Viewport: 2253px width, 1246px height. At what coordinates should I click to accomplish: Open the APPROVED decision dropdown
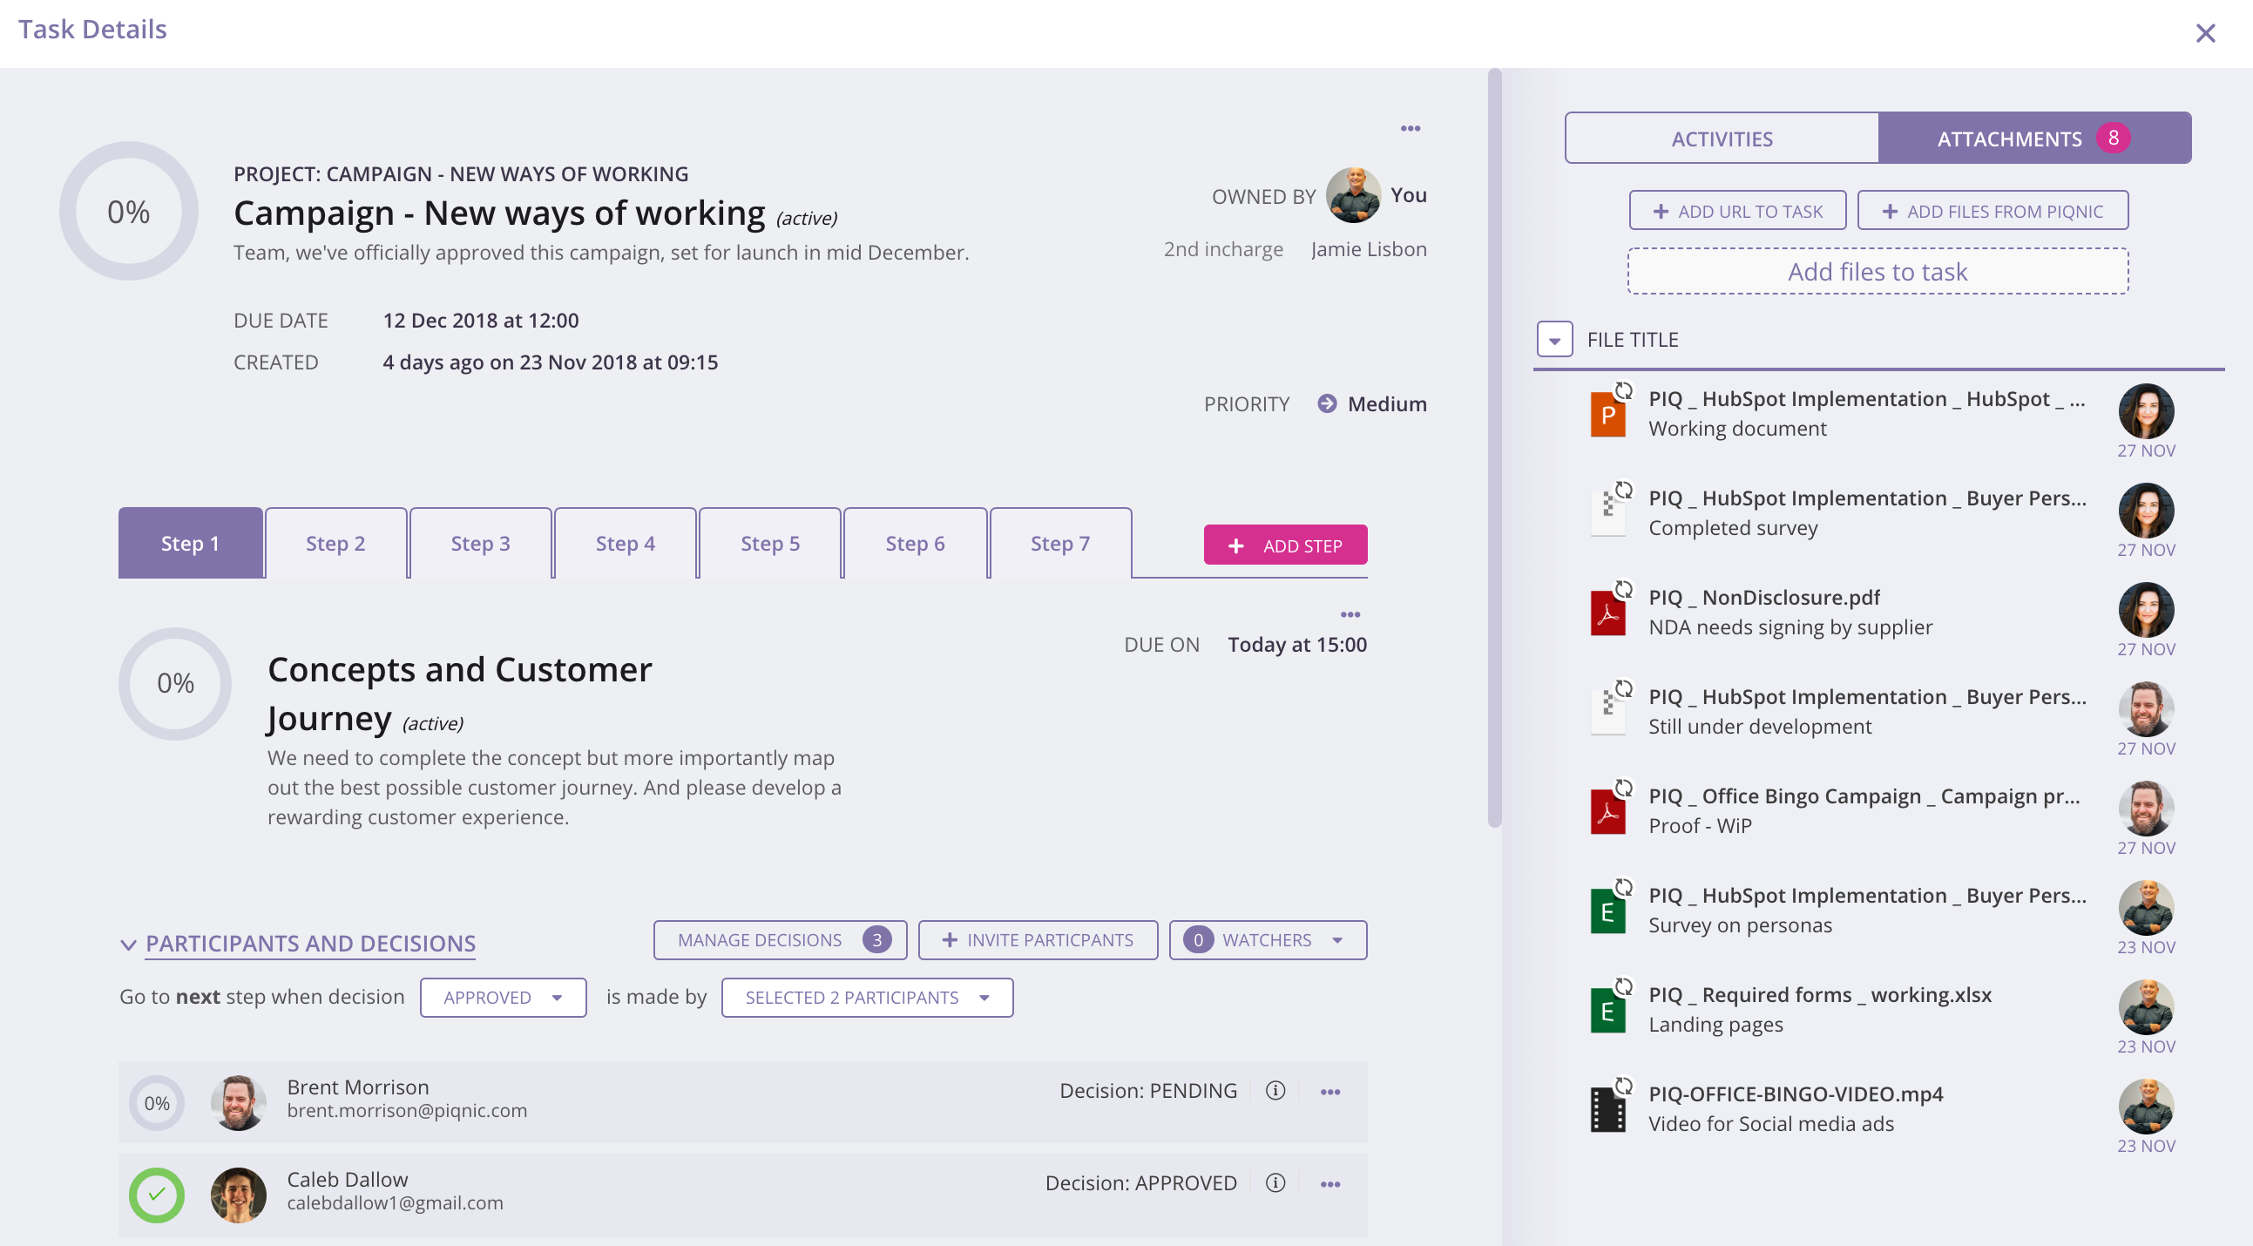[503, 998]
